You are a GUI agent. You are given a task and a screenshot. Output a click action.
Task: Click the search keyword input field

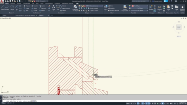click(141, 1)
